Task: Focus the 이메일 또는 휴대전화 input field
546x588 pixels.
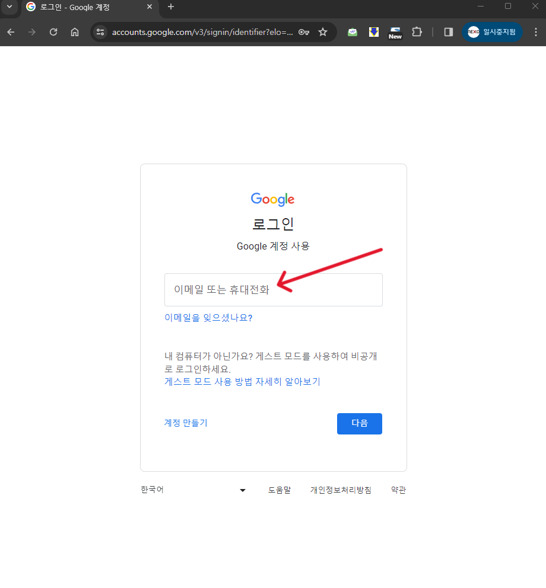Action: pyautogui.click(x=274, y=290)
